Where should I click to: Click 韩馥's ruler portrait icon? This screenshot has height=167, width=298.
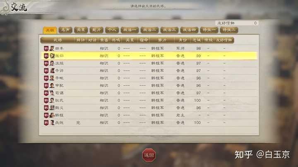[x=52, y=115]
